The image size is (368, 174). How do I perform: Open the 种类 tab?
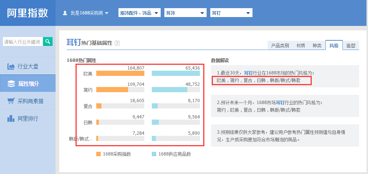click(x=317, y=46)
